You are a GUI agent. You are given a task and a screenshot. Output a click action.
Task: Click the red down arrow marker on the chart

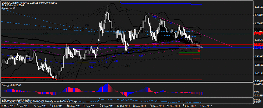point(195,37)
